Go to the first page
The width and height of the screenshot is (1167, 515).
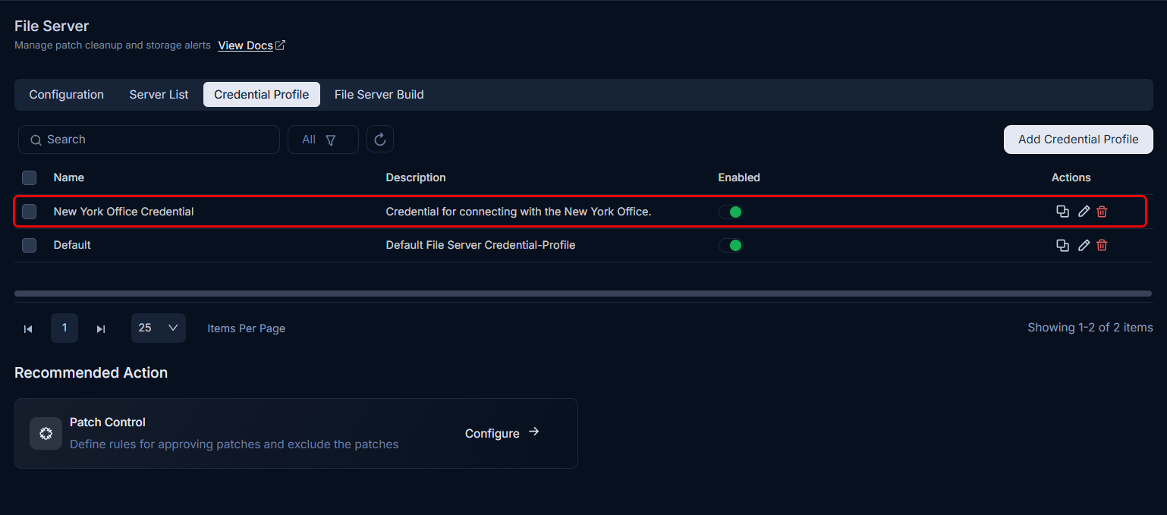tap(28, 328)
